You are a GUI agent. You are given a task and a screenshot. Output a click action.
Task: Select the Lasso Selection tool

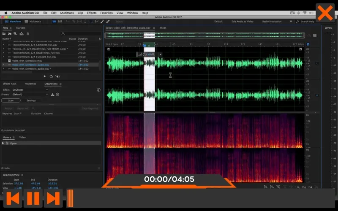[96, 22]
